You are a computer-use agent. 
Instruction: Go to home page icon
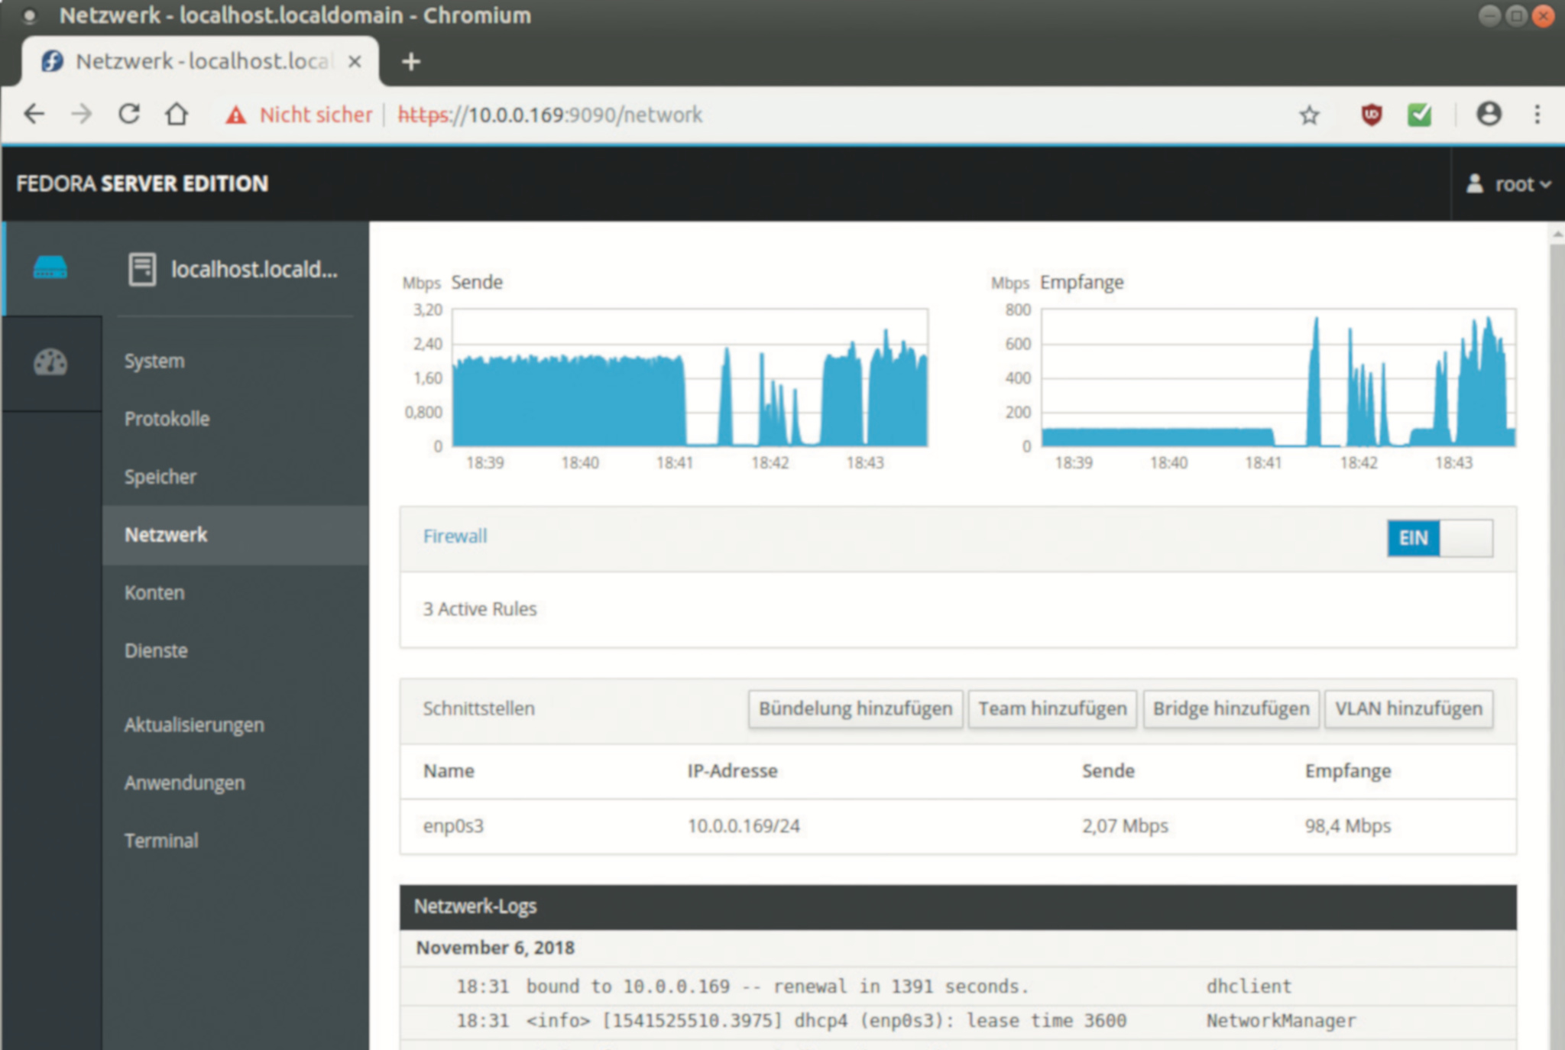coord(177,115)
